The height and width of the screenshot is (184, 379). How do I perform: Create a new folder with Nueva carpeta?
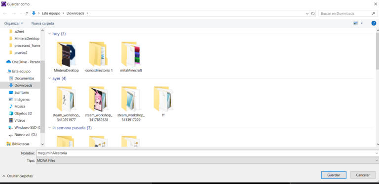point(42,23)
